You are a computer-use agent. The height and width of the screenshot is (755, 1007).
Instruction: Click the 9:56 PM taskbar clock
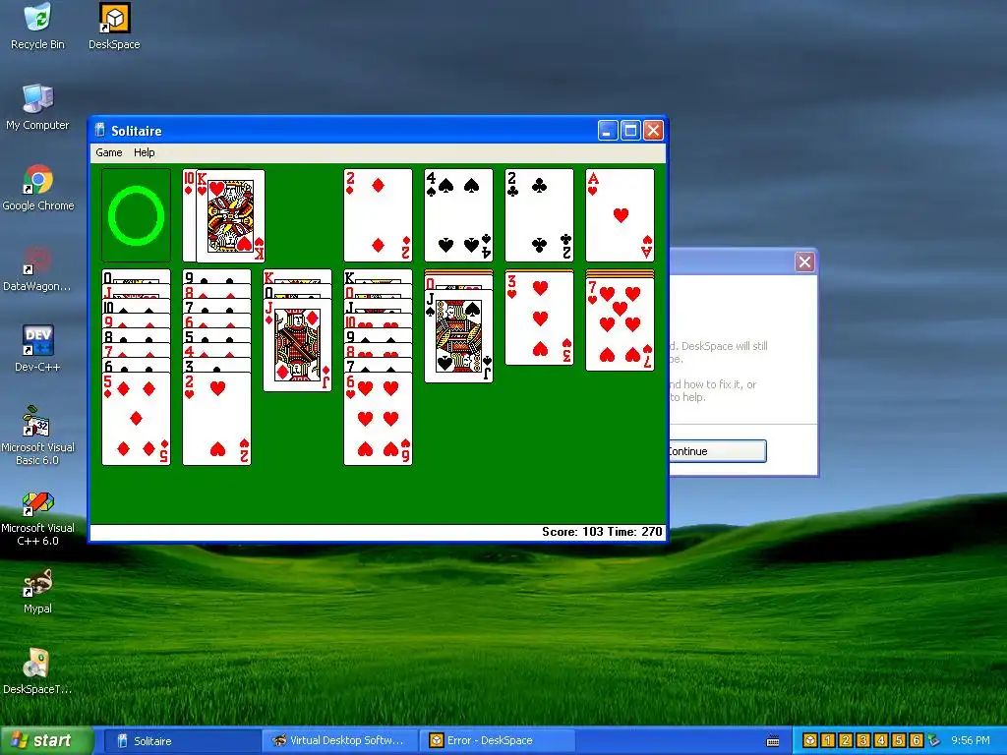[971, 741]
